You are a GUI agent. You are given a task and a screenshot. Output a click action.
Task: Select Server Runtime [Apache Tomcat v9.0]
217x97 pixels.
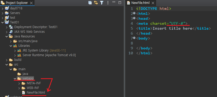tap(49, 55)
